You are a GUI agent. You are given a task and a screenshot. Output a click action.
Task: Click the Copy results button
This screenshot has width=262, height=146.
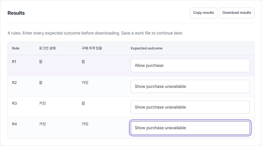coord(204,13)
